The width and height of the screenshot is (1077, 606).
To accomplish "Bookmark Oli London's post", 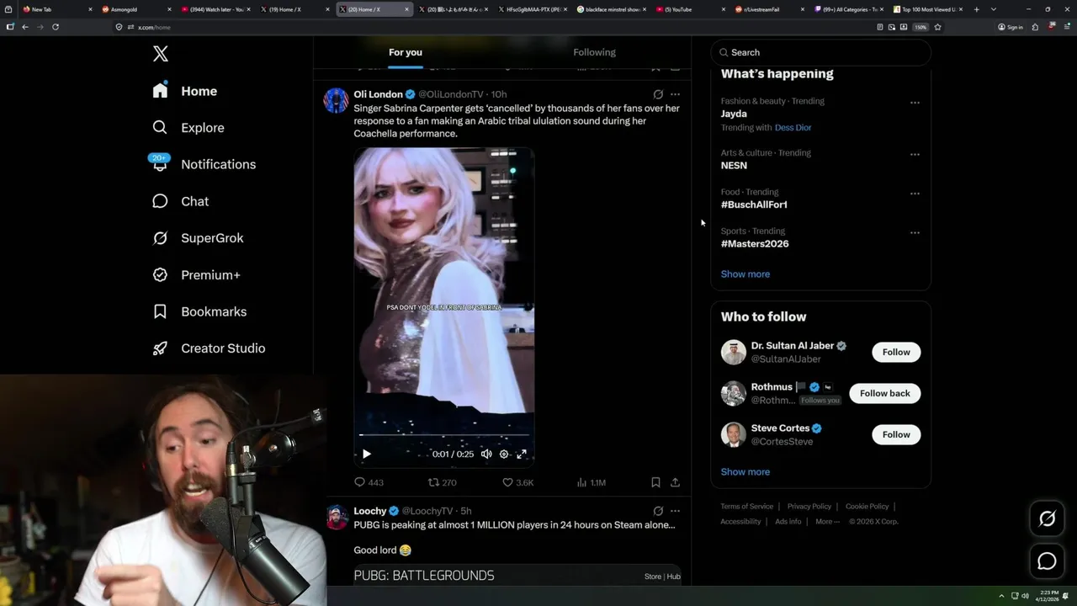I will point(655,482).
